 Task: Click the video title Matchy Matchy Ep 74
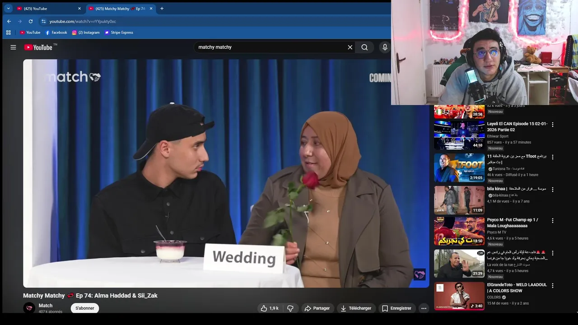[90, 296]
